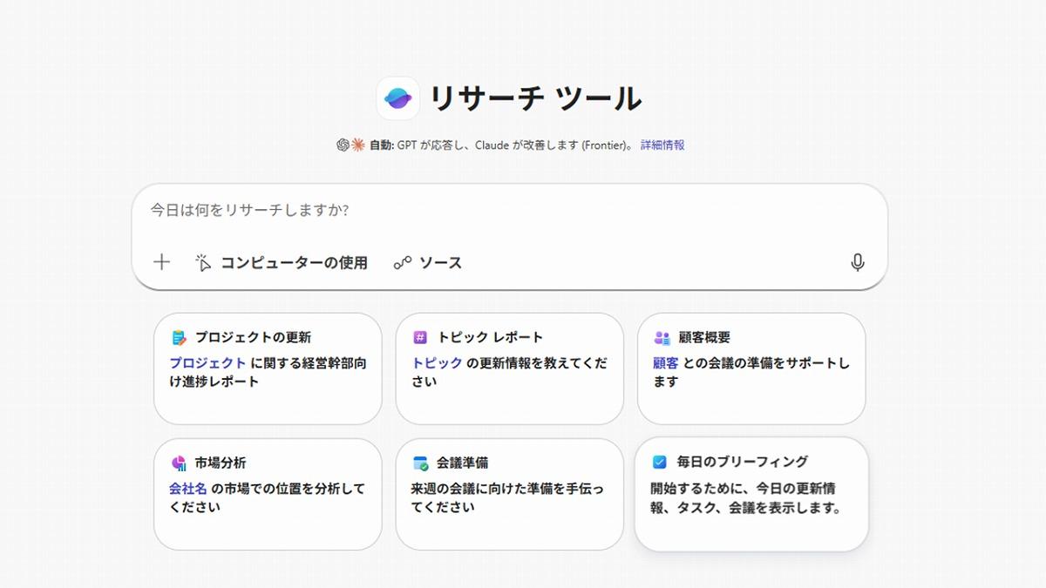Select the microphone icon for voice input
1046x588 pixels.
click(x=859, y=261)
